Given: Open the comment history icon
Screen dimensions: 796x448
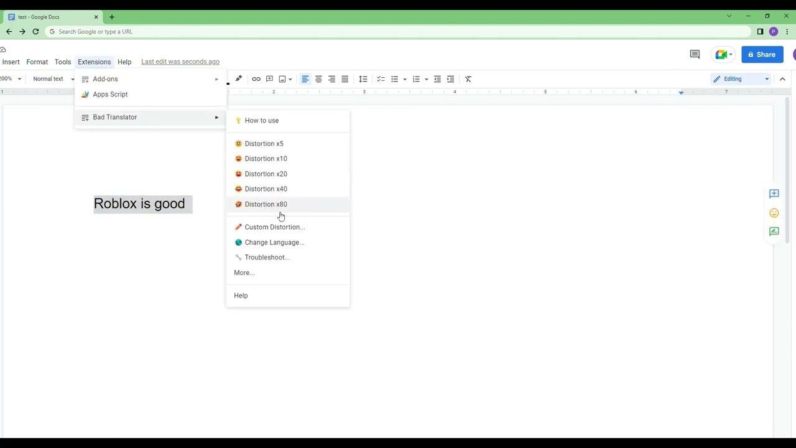Looking at the screenshot, I should pyautogui.click(x=695, y=55).
